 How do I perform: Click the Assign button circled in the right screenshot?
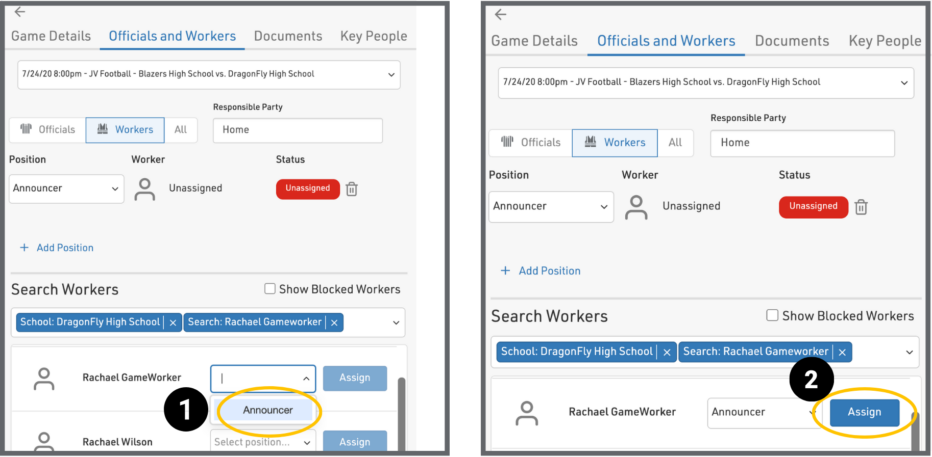[864, 412]
